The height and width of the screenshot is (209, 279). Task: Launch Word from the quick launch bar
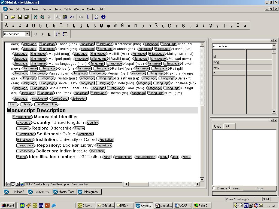point(41,205)
